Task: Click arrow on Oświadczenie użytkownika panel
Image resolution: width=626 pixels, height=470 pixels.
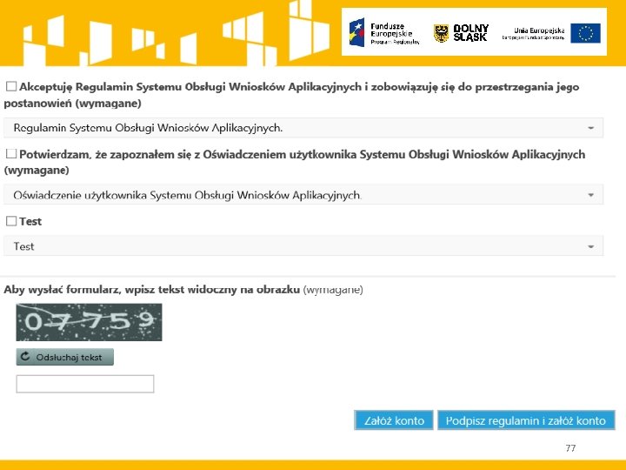Action: (x=591, y=195)
